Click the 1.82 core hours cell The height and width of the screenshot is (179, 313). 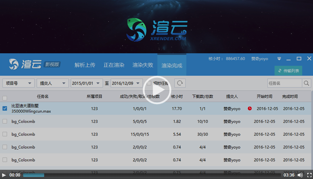point(177,121)
